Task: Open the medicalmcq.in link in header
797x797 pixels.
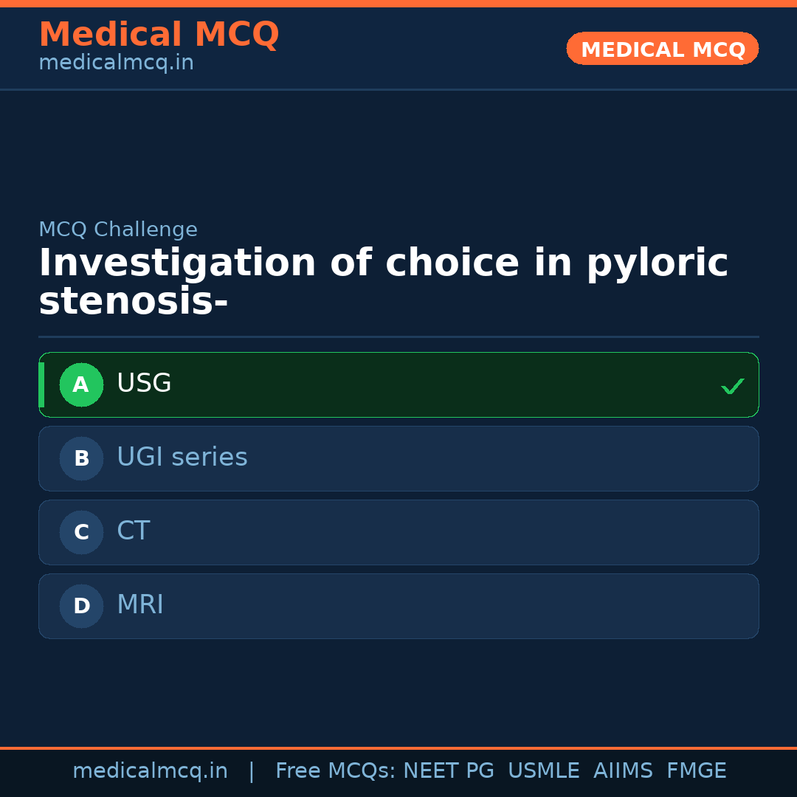Action: pyautogui.click(x=116, y=63)
